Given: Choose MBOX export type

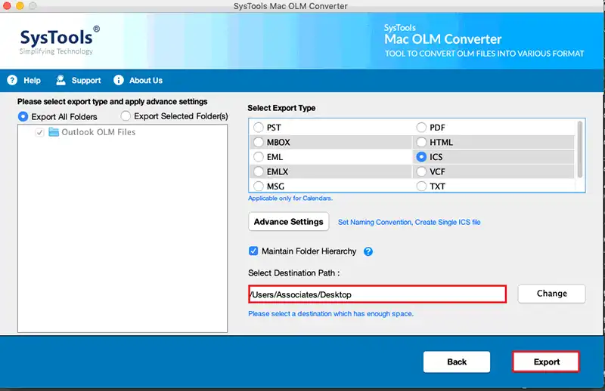Looking at the screenshot, I should (259, 142).
